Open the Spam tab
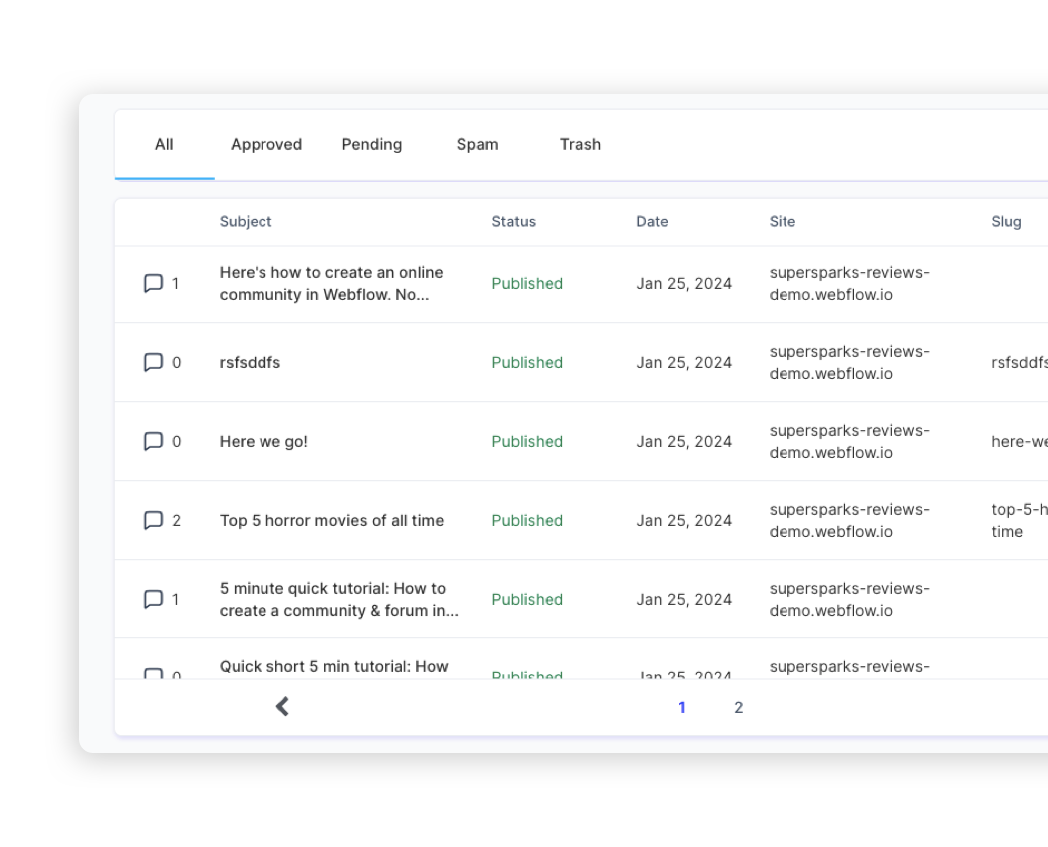Viewport: 1048px width, 847px height. pos(477,144)
